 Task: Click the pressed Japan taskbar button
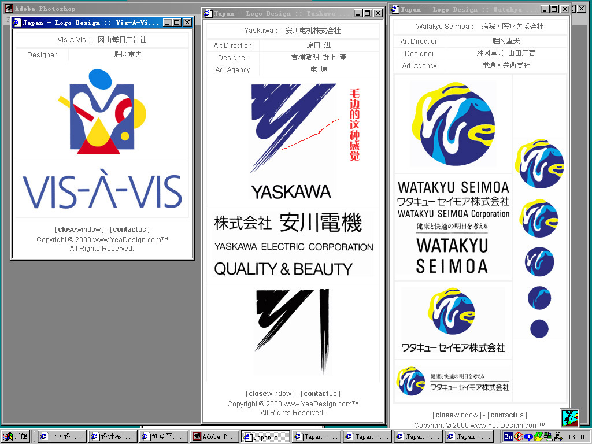coord(266,436)
